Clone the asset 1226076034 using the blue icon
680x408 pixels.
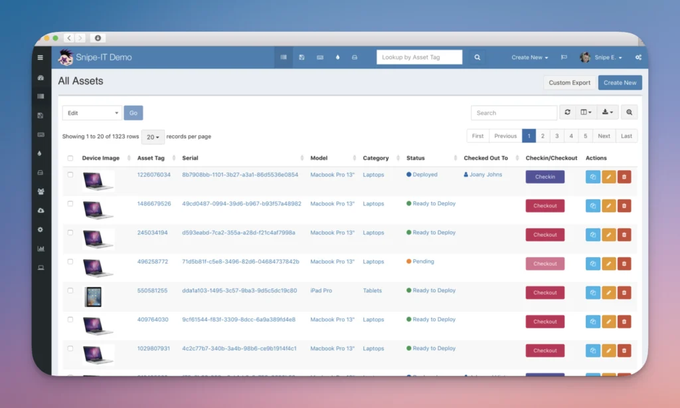pyautogui.click(x=592, y=177)
